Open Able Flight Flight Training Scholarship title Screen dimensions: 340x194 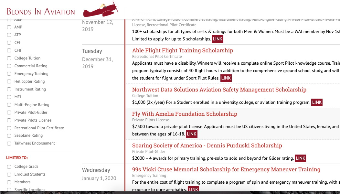[183, 50]
